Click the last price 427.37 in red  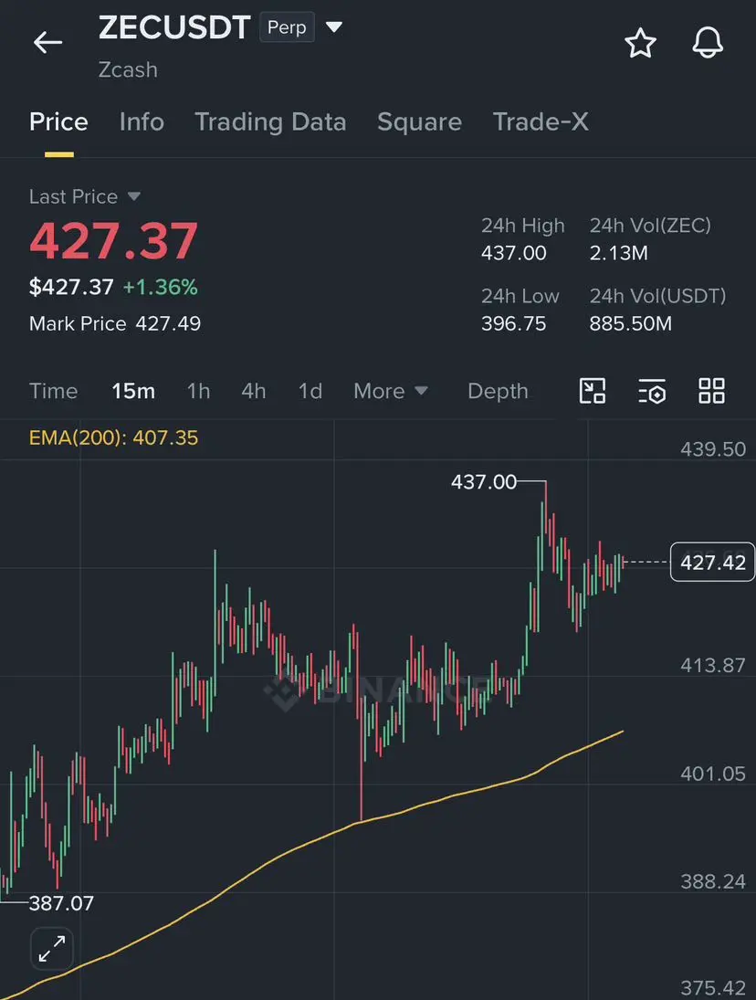113,241
